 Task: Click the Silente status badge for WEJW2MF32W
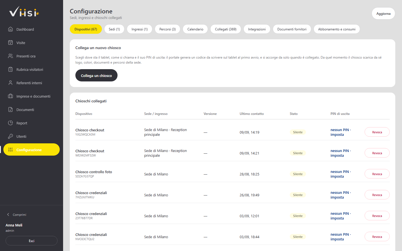coord(298,153)
